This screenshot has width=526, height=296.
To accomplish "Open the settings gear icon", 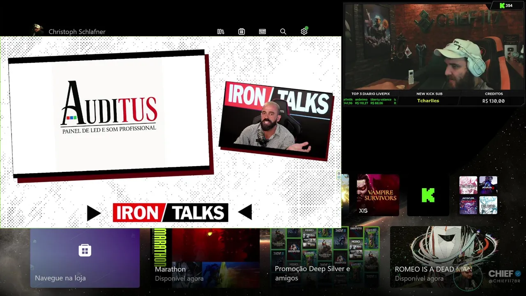I will coord(304,32).
